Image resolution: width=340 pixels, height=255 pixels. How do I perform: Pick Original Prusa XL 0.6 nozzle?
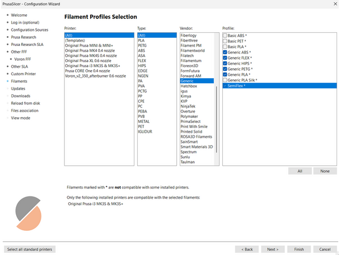pyautogui.click(x=99, y=61)
